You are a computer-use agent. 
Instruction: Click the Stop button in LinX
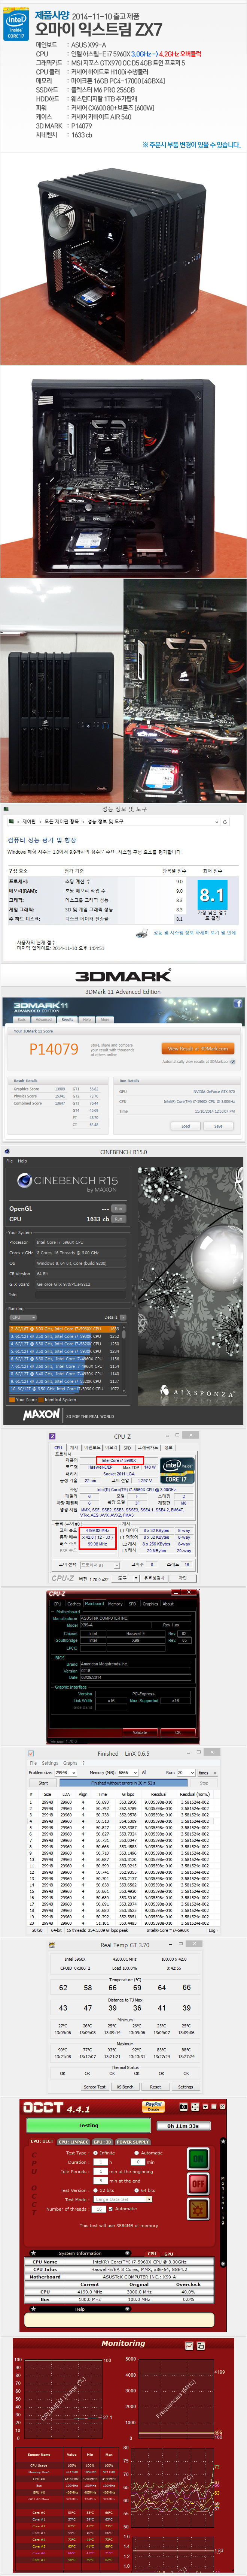(204, 1783)
